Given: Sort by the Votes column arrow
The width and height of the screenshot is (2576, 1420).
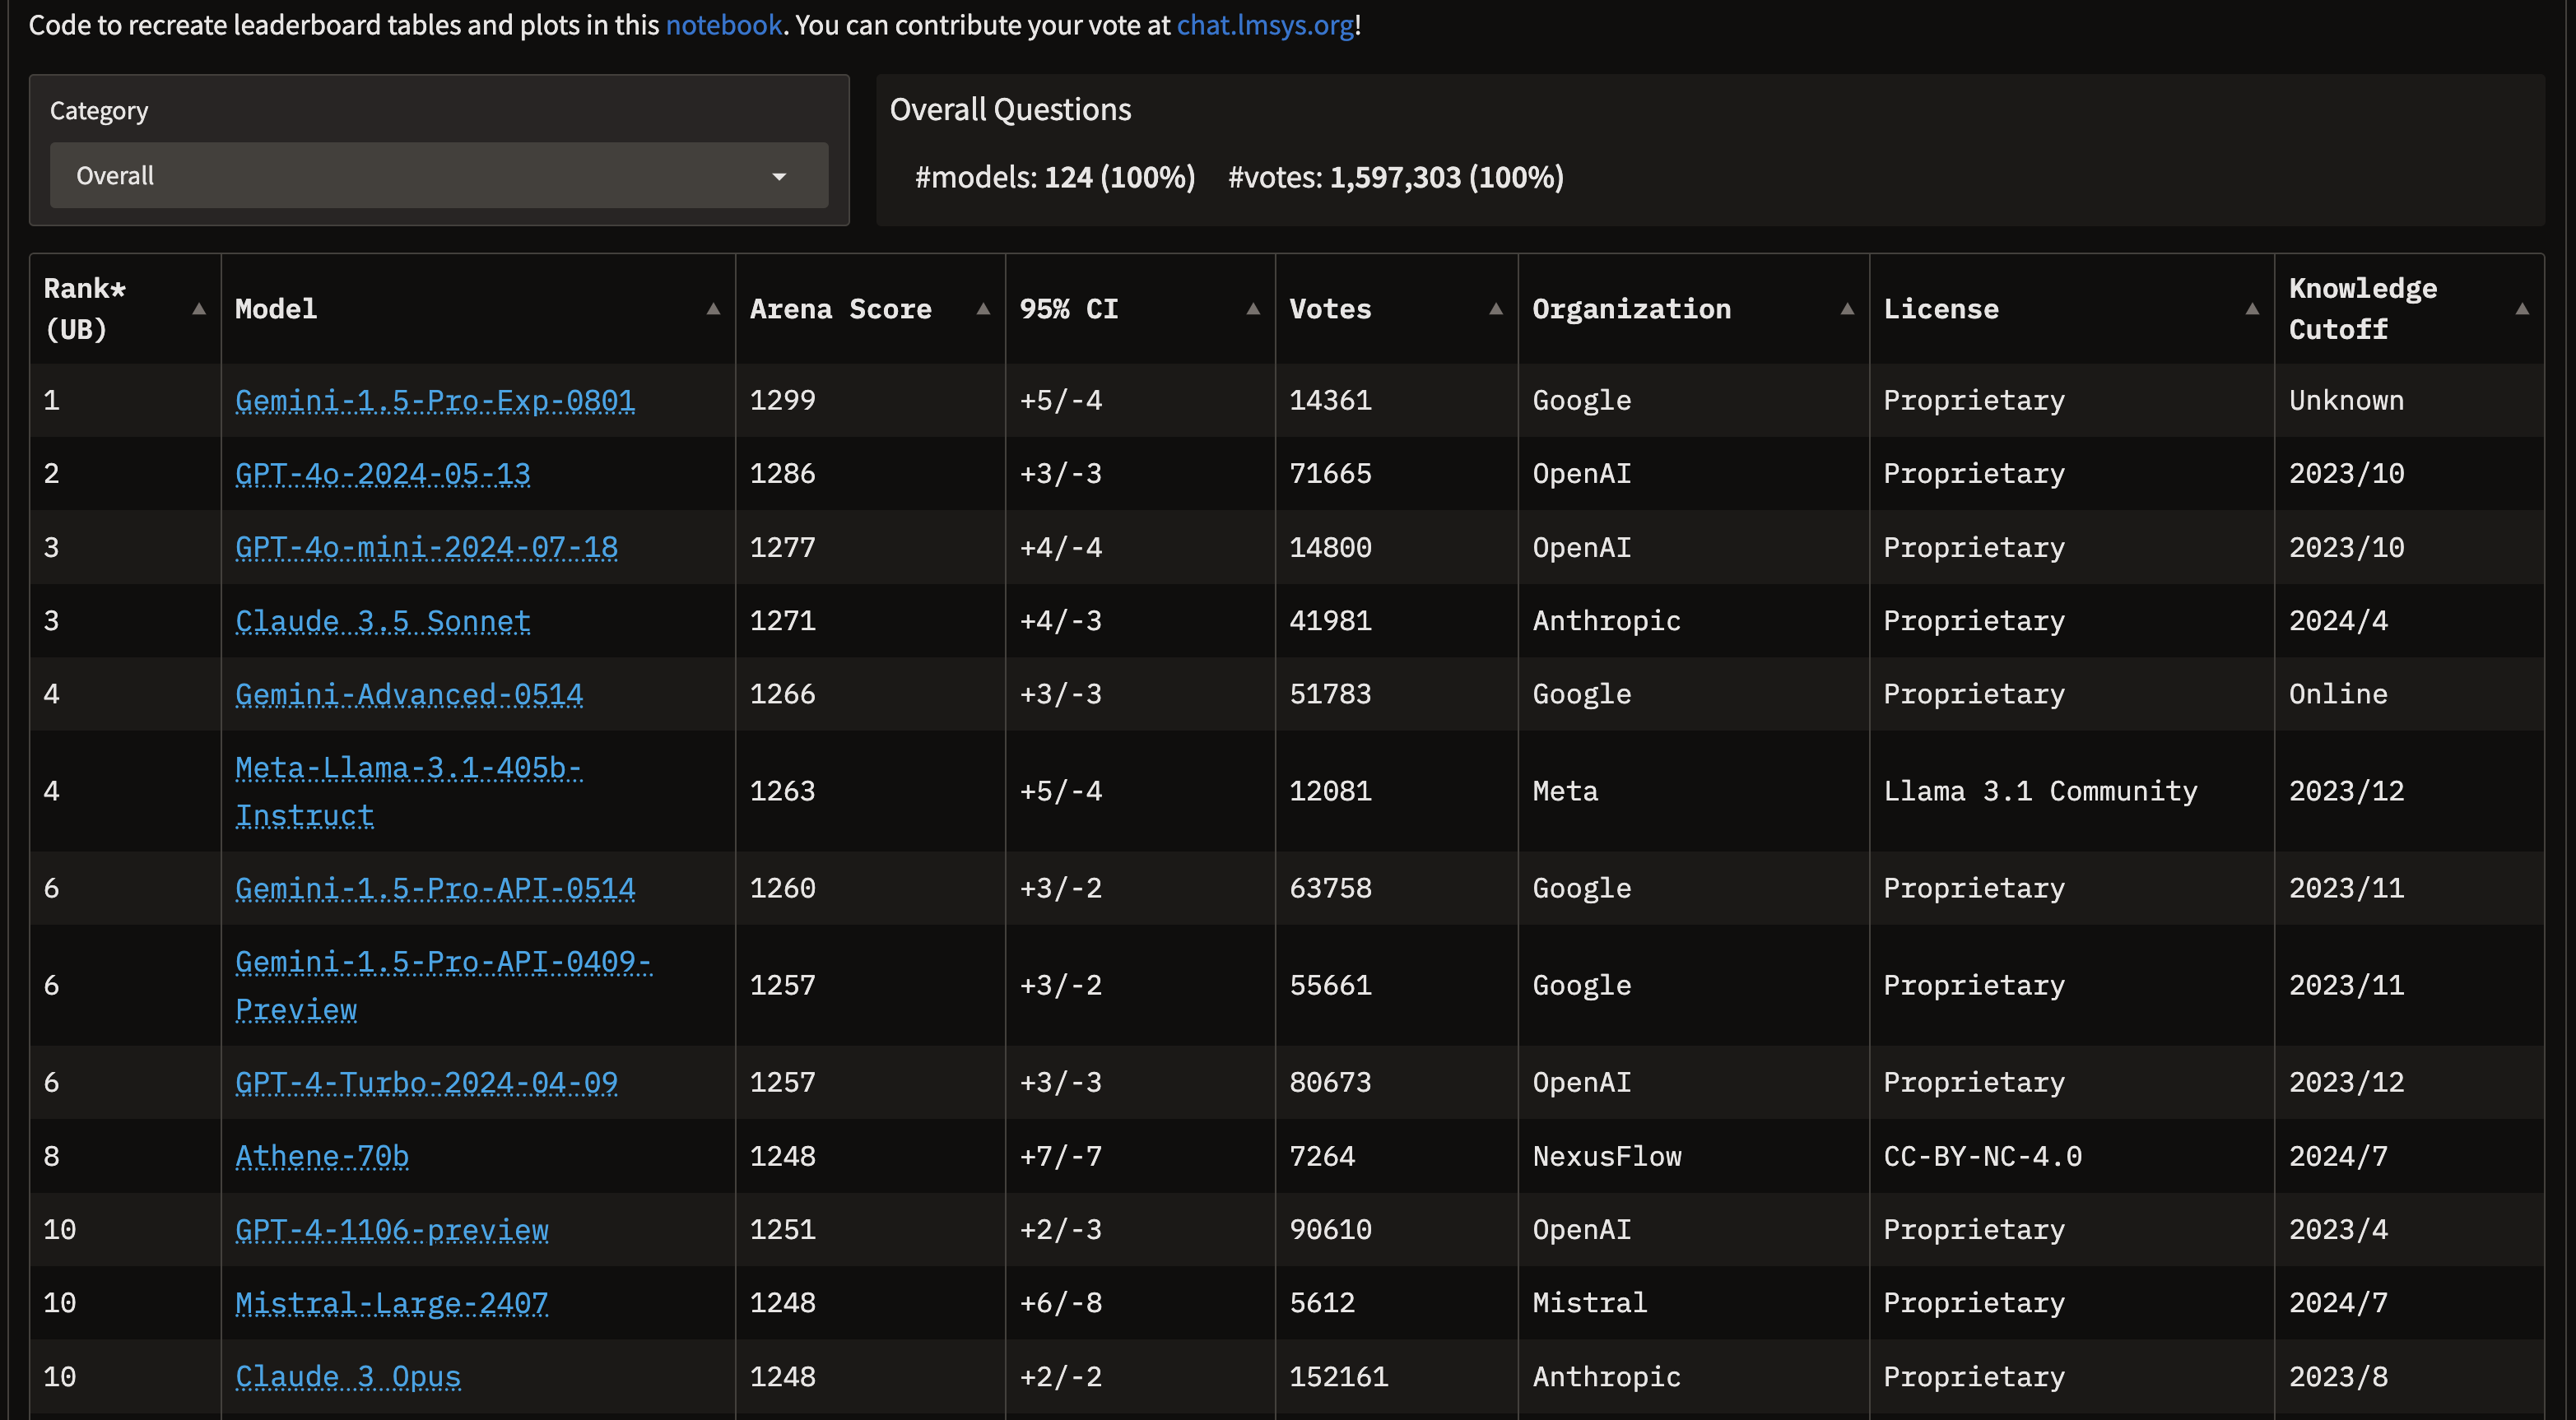Looking at the screenshot, I should click(x=1496, y=309).
